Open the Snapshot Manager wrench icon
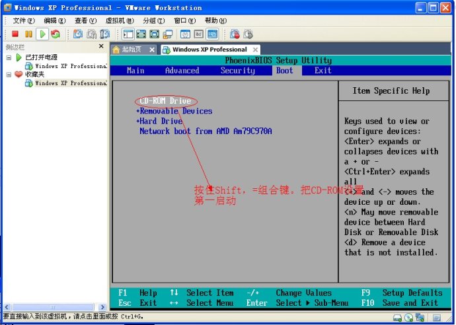 pos(104,34)
